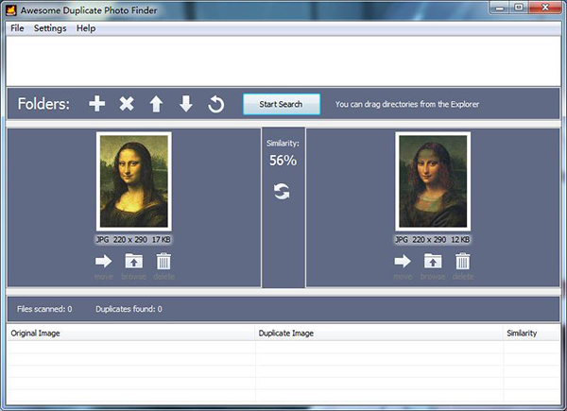Open the Help menu
Screen dimensions: 567x411
[x=86, y=28]
